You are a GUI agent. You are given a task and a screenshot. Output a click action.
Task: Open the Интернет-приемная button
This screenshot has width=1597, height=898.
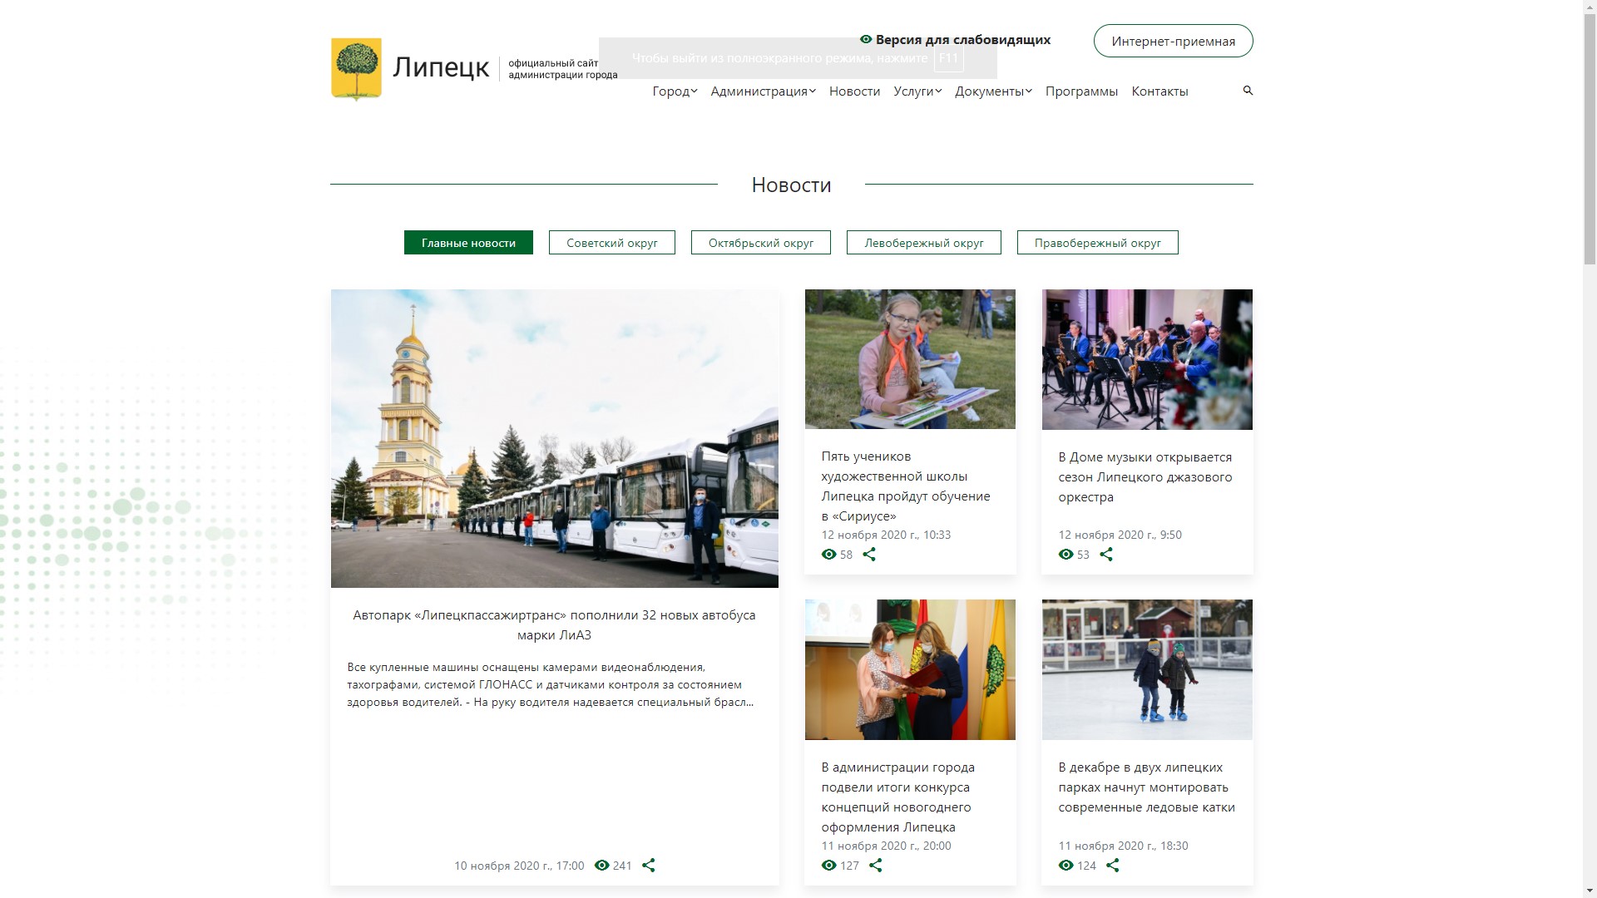click(1173, 41)
